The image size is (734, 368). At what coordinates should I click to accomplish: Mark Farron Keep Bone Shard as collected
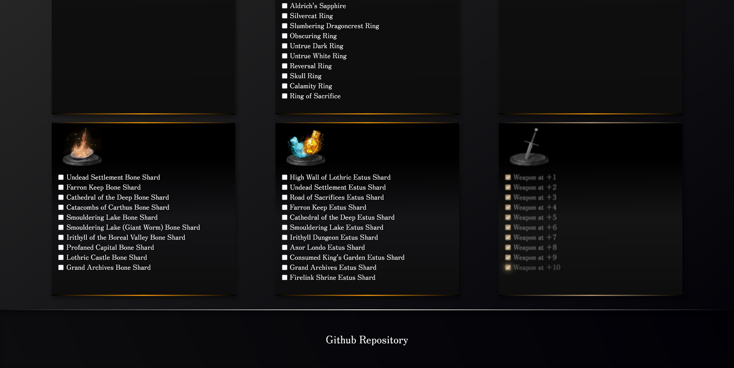61,187
